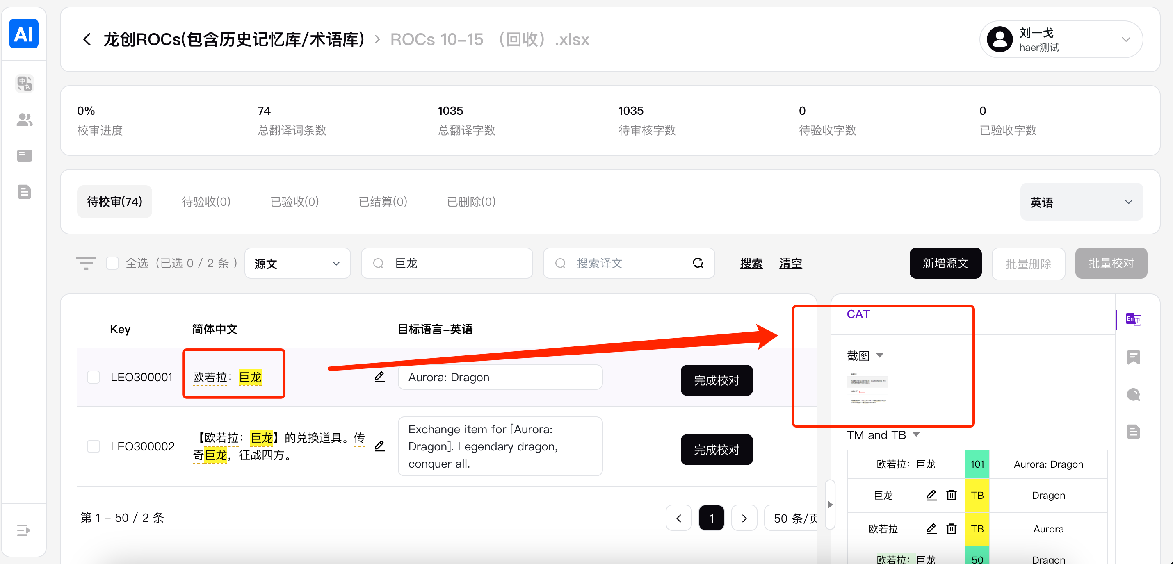Open the bookmark icon in right panel
Screen dimensions: 1173x564
click(1133, 357)
